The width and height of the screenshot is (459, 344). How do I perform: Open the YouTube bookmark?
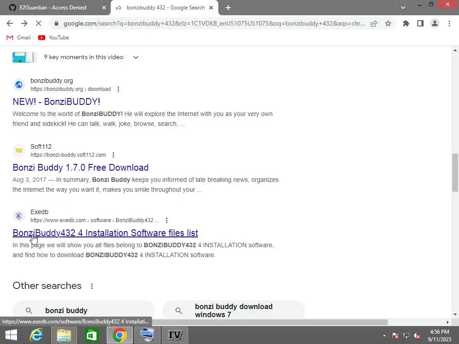(54, 38)
